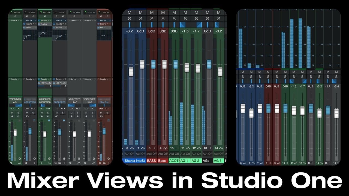Click the -3.4 volume value on right-panel channel 16
The width and height of the screenshot is (349, 196).
click(x=336, y=86)
